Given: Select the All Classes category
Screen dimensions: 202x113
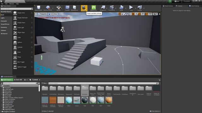Looking at the screenshot, I should pyautogui.click(x=4, y=34).
